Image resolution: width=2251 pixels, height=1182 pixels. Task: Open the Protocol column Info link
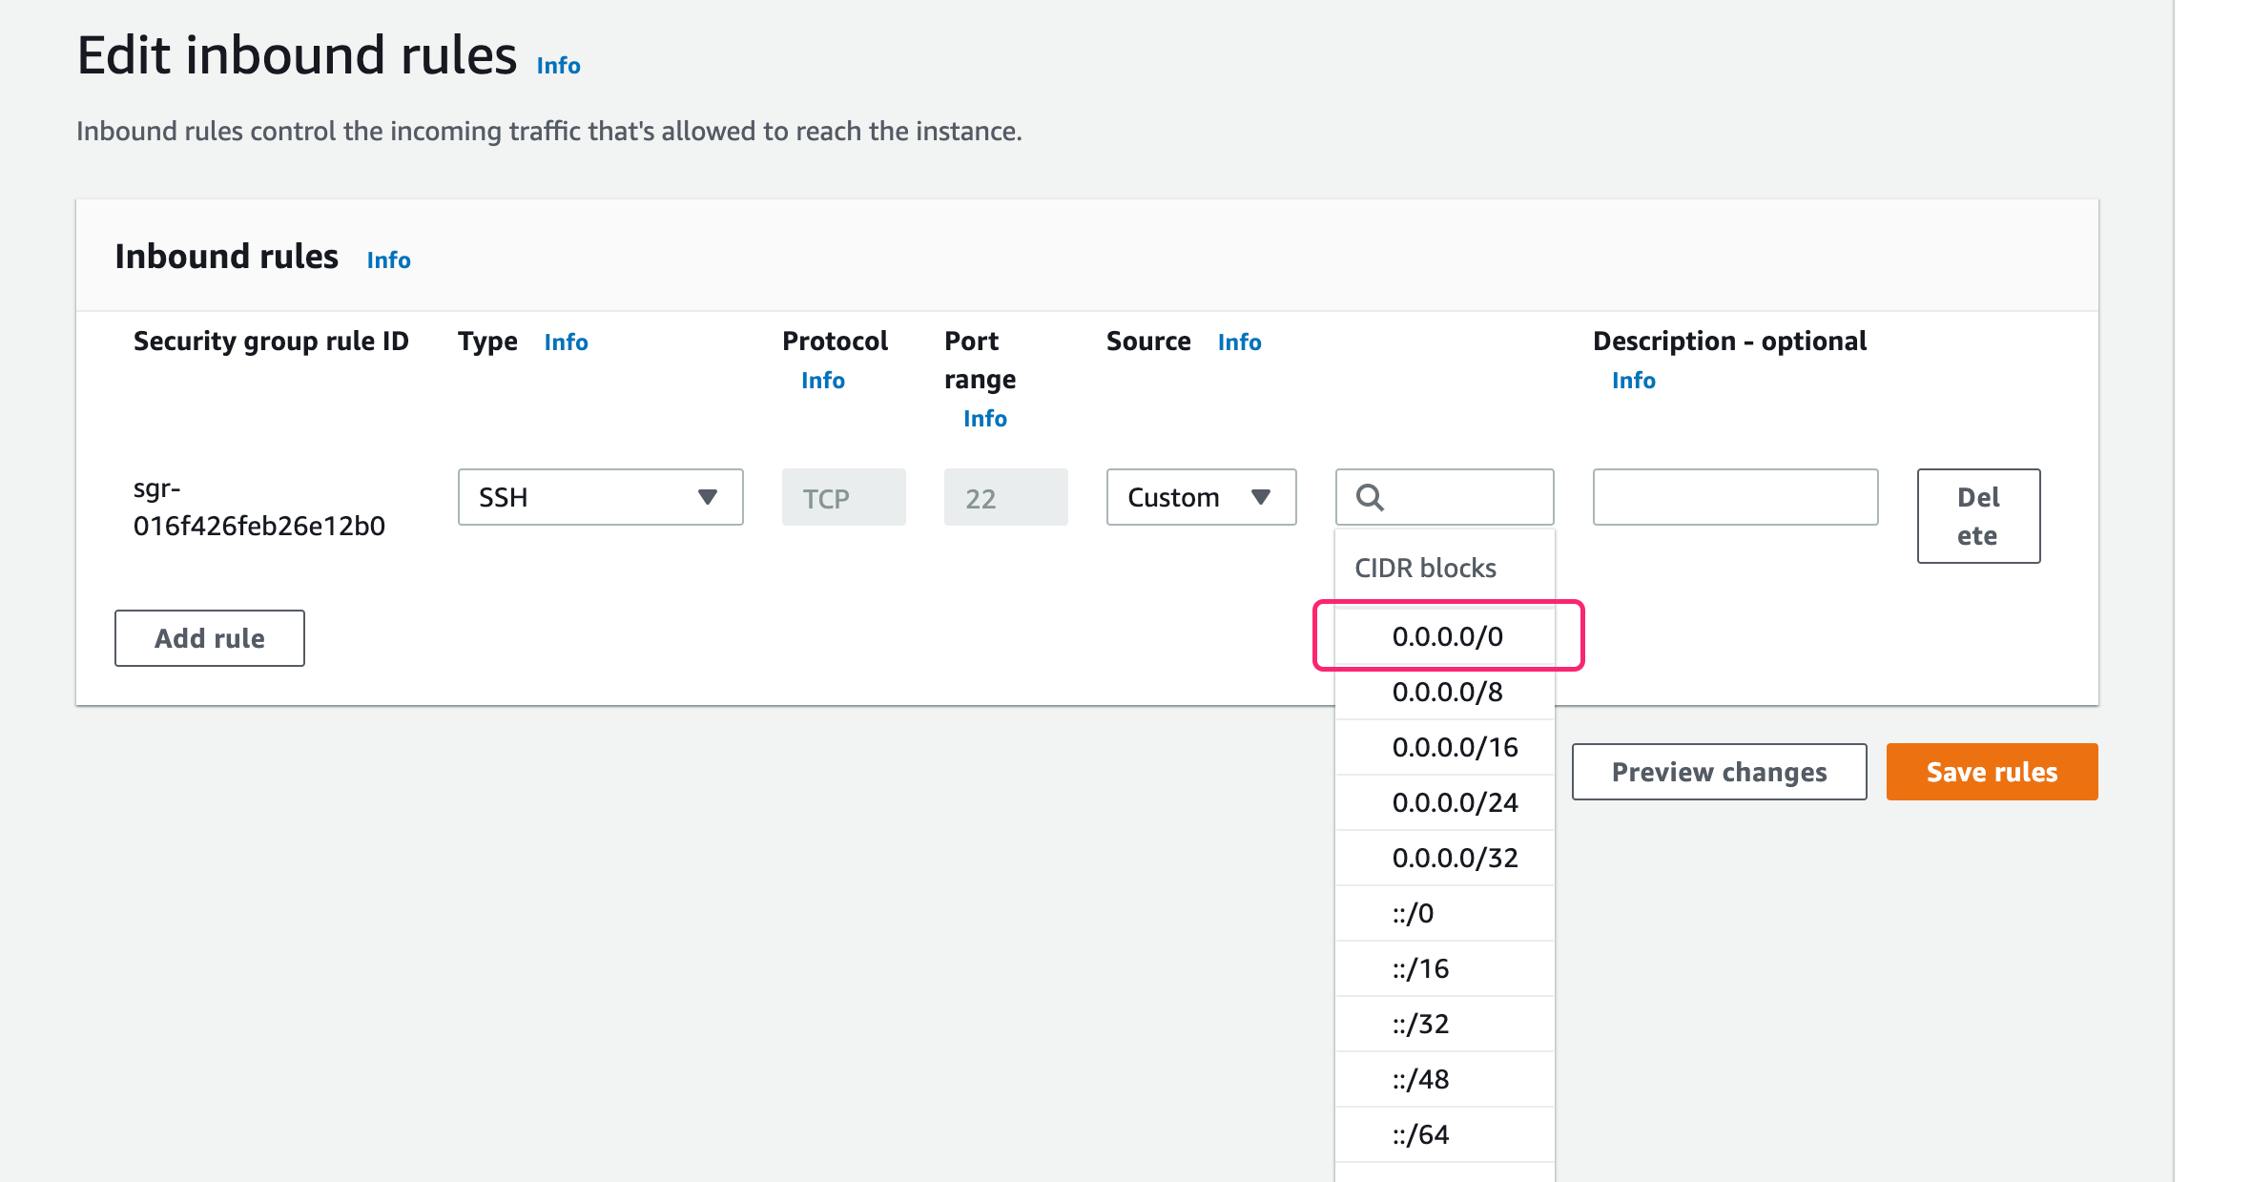tap(821, 380)
